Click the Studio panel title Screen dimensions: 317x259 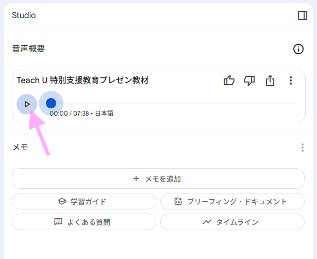click(x=24, y=15)
